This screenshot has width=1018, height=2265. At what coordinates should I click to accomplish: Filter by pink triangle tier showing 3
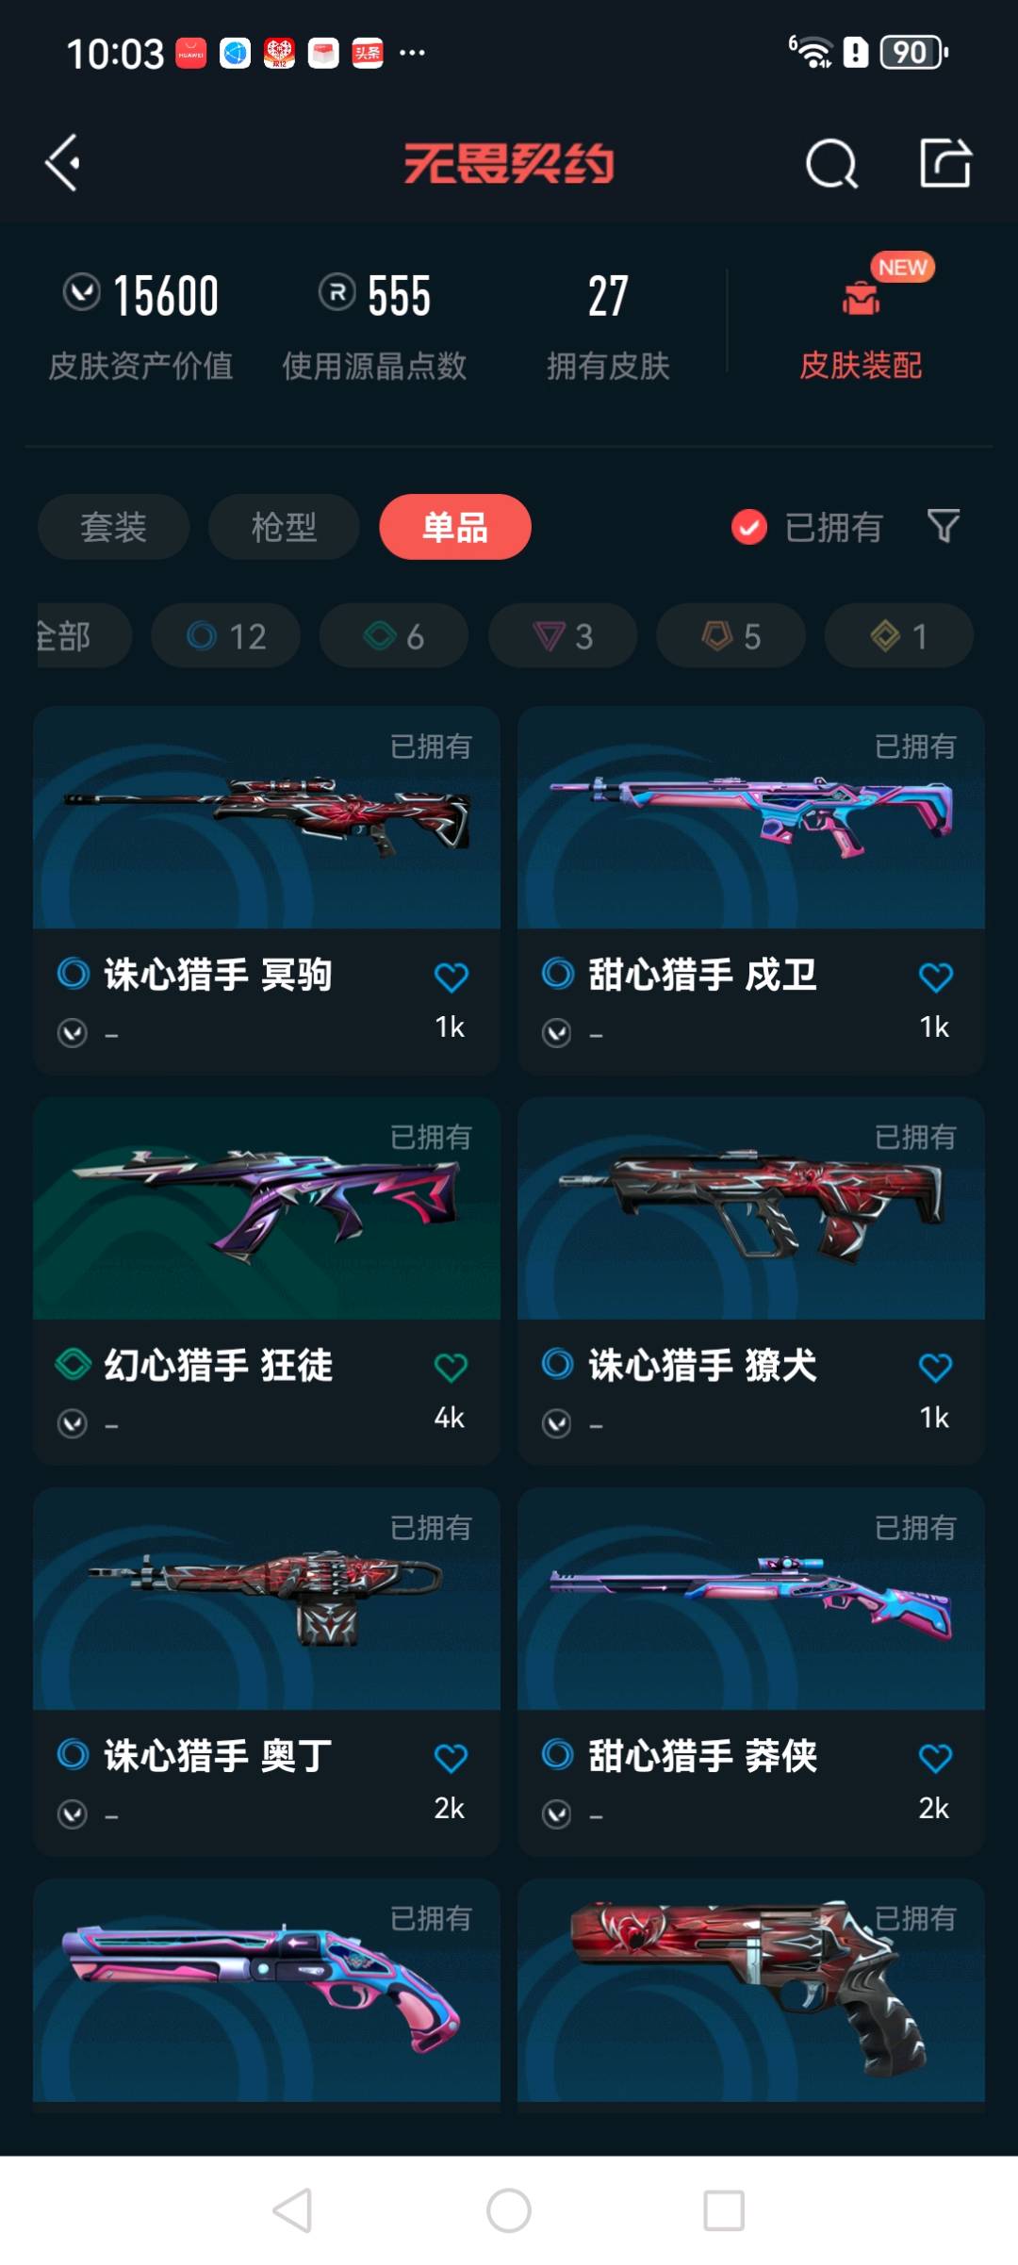tap(563, 636)
